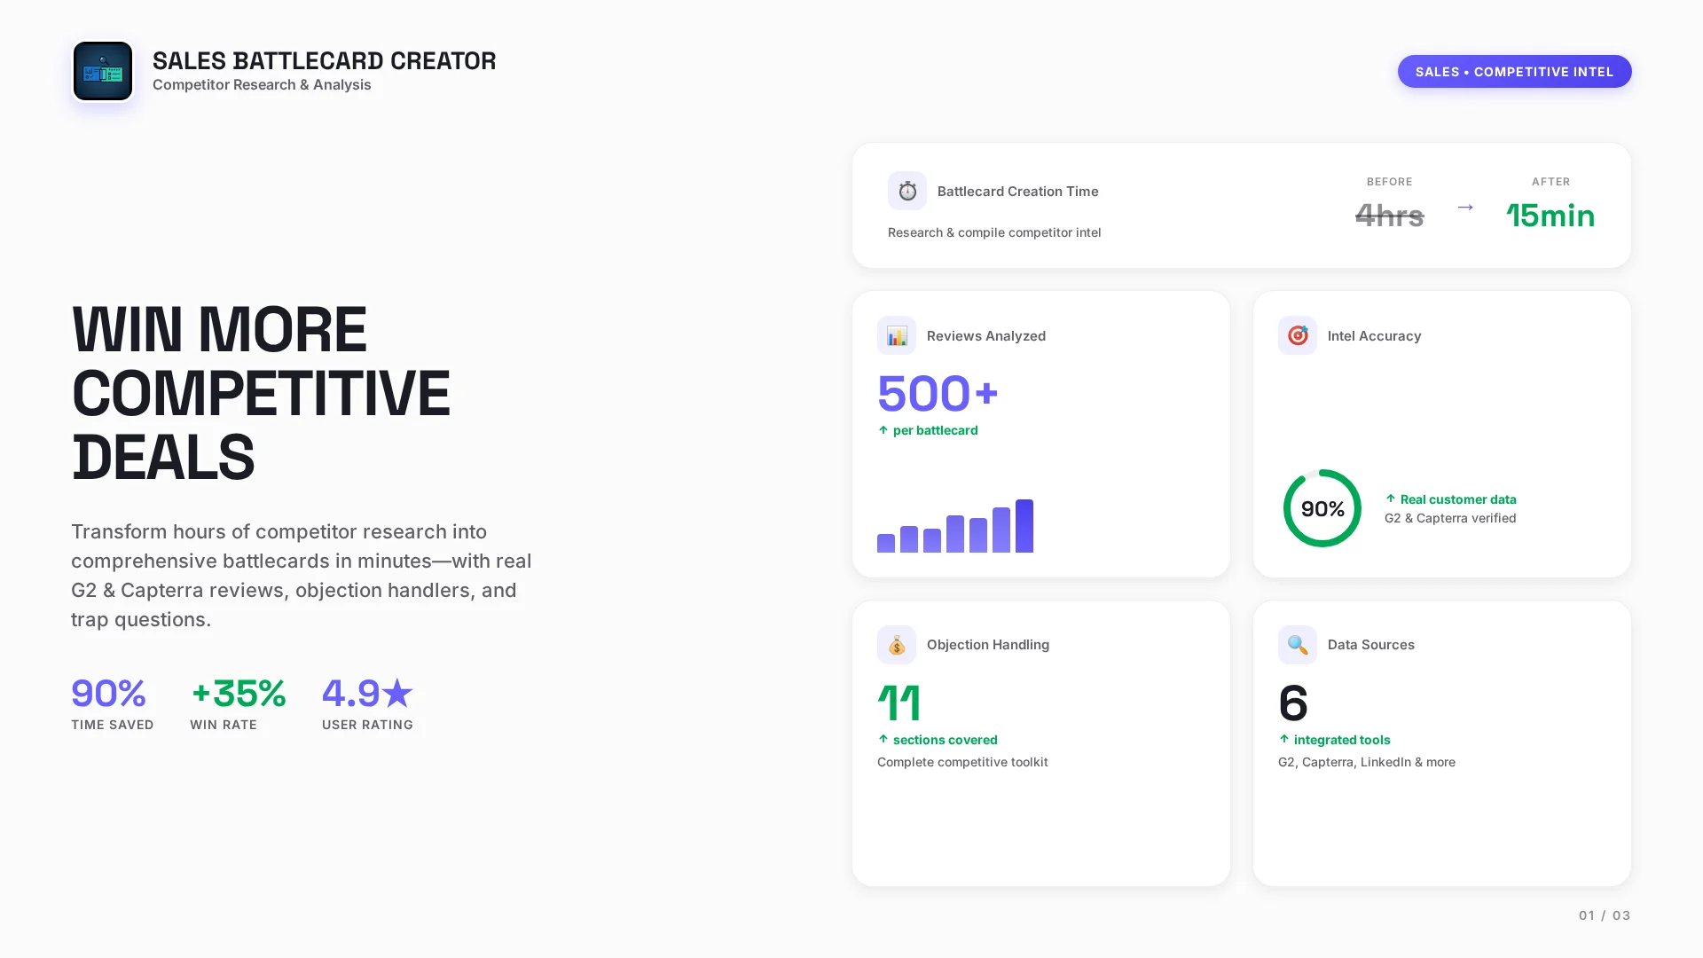Toggle the sections covered indicator
Image resolution: width=1703 pixels, height=958 pixels.
click(938, 740)
